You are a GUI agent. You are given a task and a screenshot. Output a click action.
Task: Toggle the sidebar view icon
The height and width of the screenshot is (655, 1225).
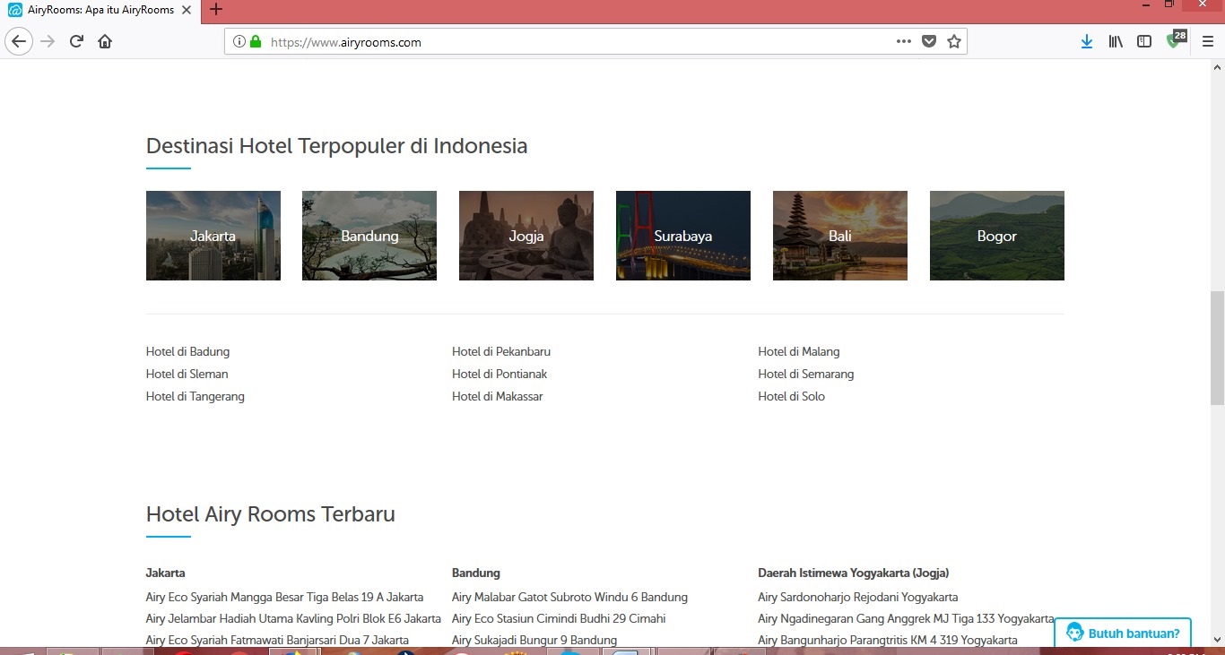click(1144, 41)
